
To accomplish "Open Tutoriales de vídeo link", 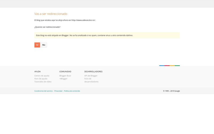I will (43, 82).
